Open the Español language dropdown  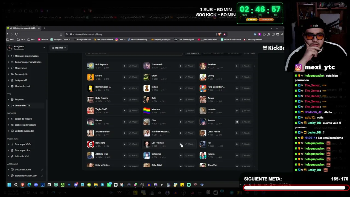pos(59,48)
